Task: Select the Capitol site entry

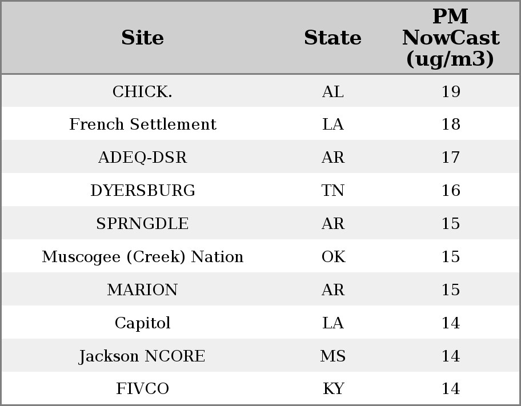Action: [x=142, y=323]
